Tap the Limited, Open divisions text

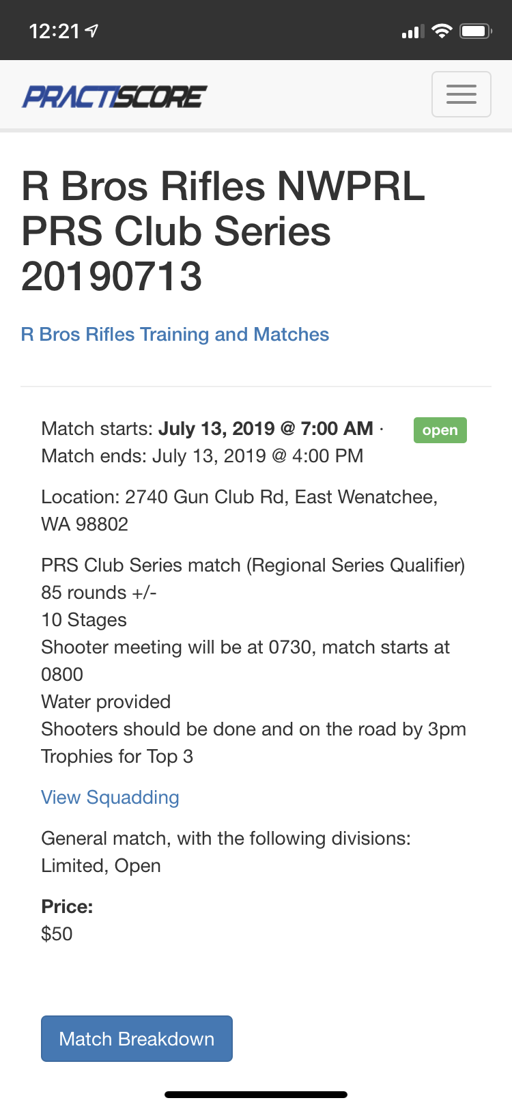coord(101,866)
